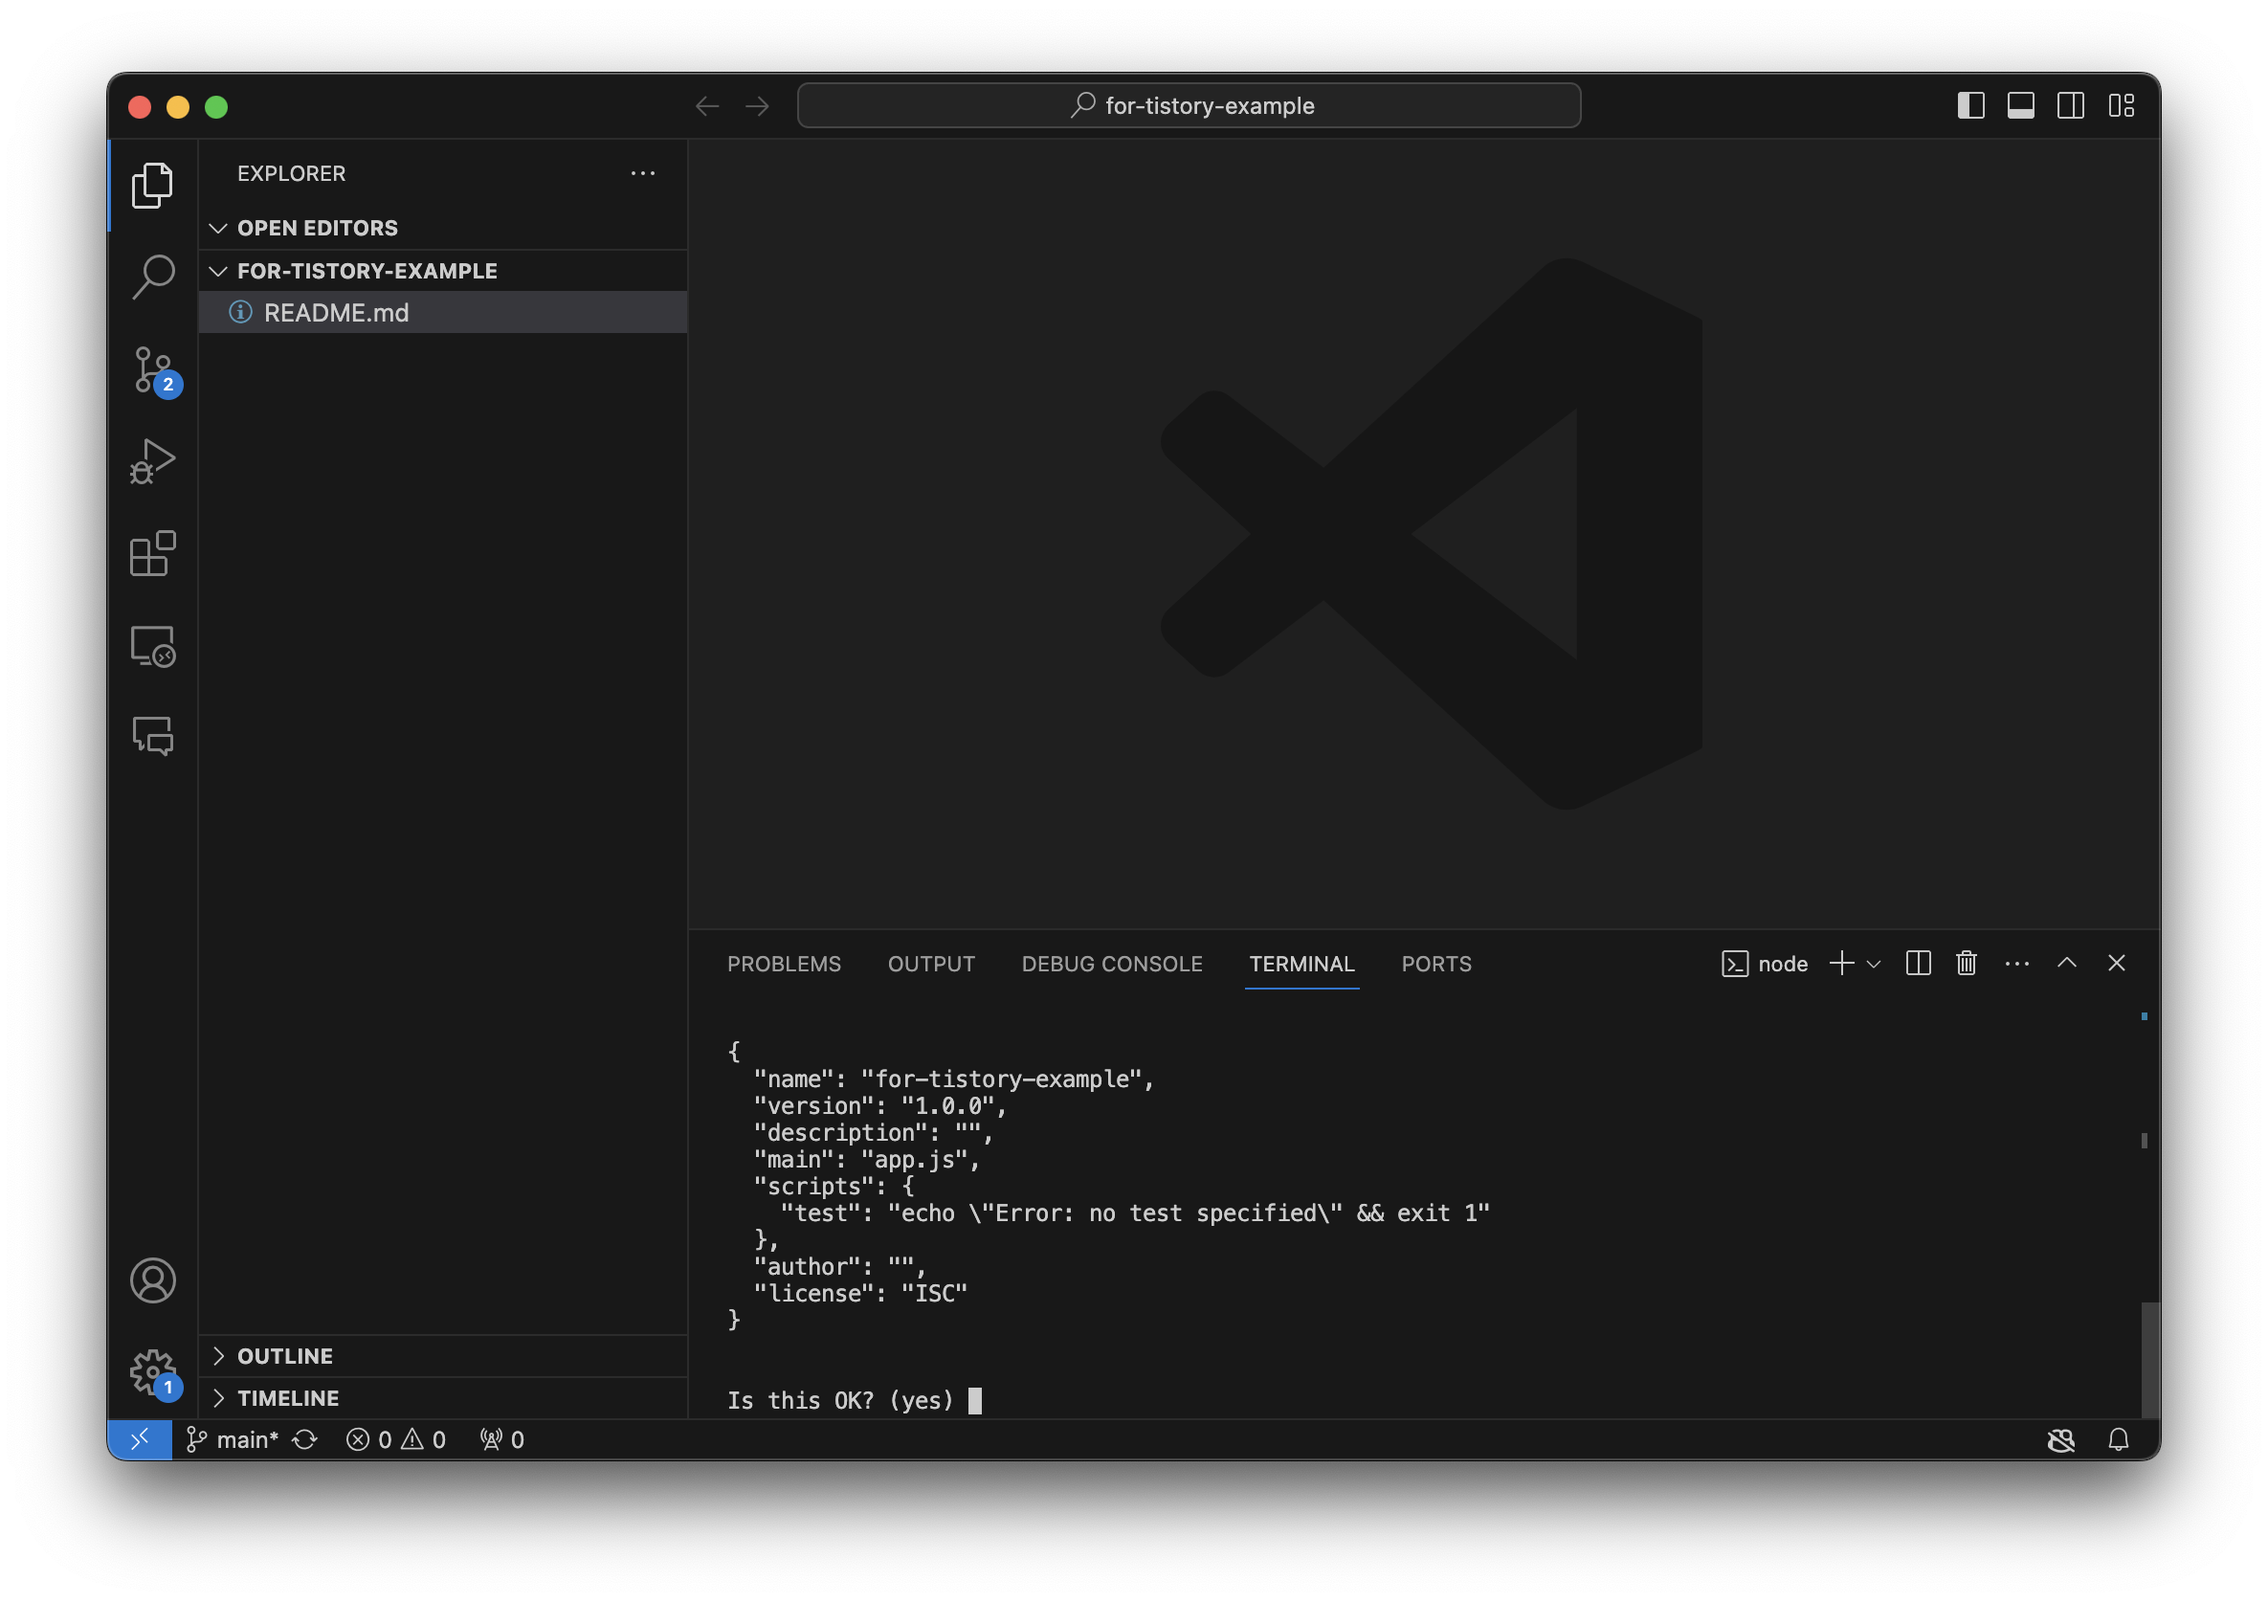
Task: Open the Extensions view
Action: click(153, 553)
